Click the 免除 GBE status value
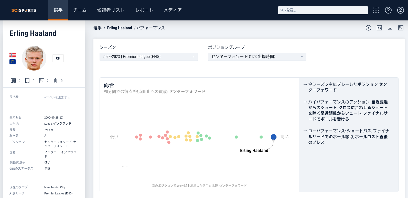This screenshot has height=198, width=408. click(x=47, y=169)
